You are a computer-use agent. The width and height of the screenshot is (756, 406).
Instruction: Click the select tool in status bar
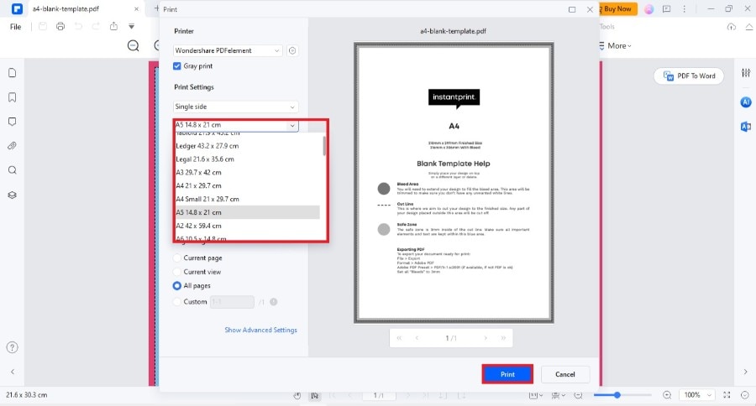[x=315, y=395]
